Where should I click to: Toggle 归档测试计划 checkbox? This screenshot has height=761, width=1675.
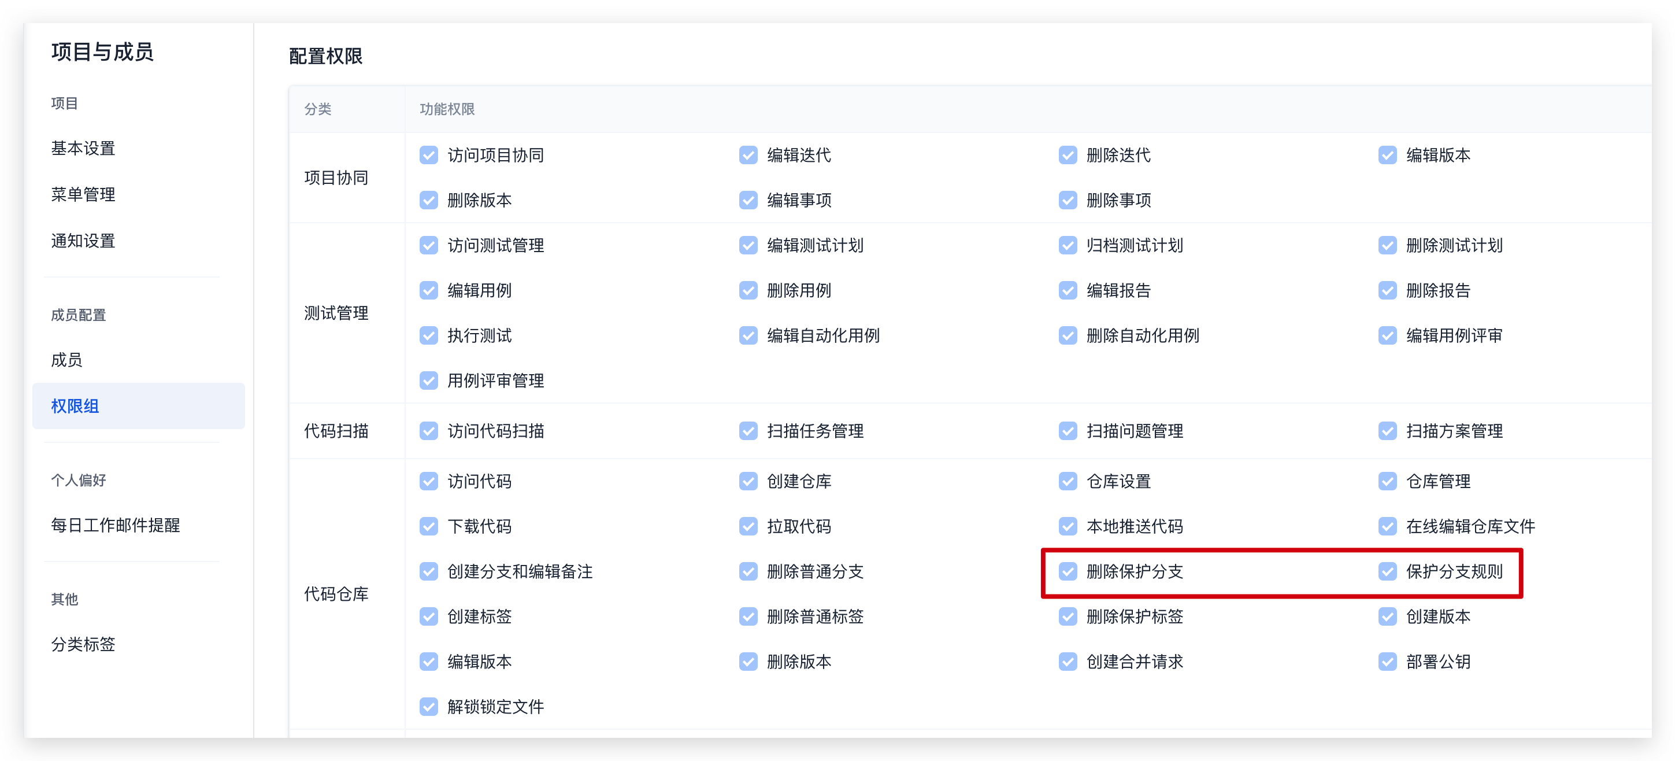pos(1068,245)
